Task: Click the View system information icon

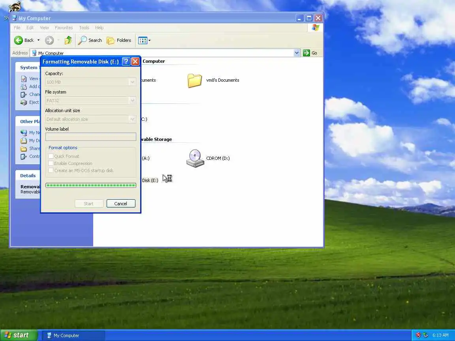Action: [24, 79]
